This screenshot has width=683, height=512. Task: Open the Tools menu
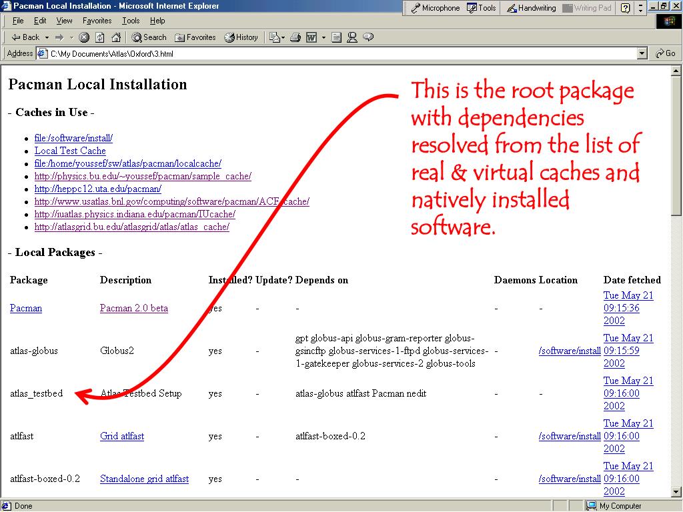tap(131, 21)
